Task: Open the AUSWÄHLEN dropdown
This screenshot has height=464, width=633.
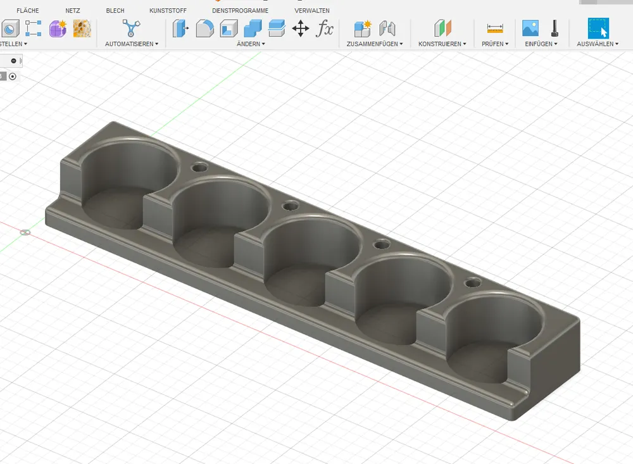Action: [x=598, y=44]
